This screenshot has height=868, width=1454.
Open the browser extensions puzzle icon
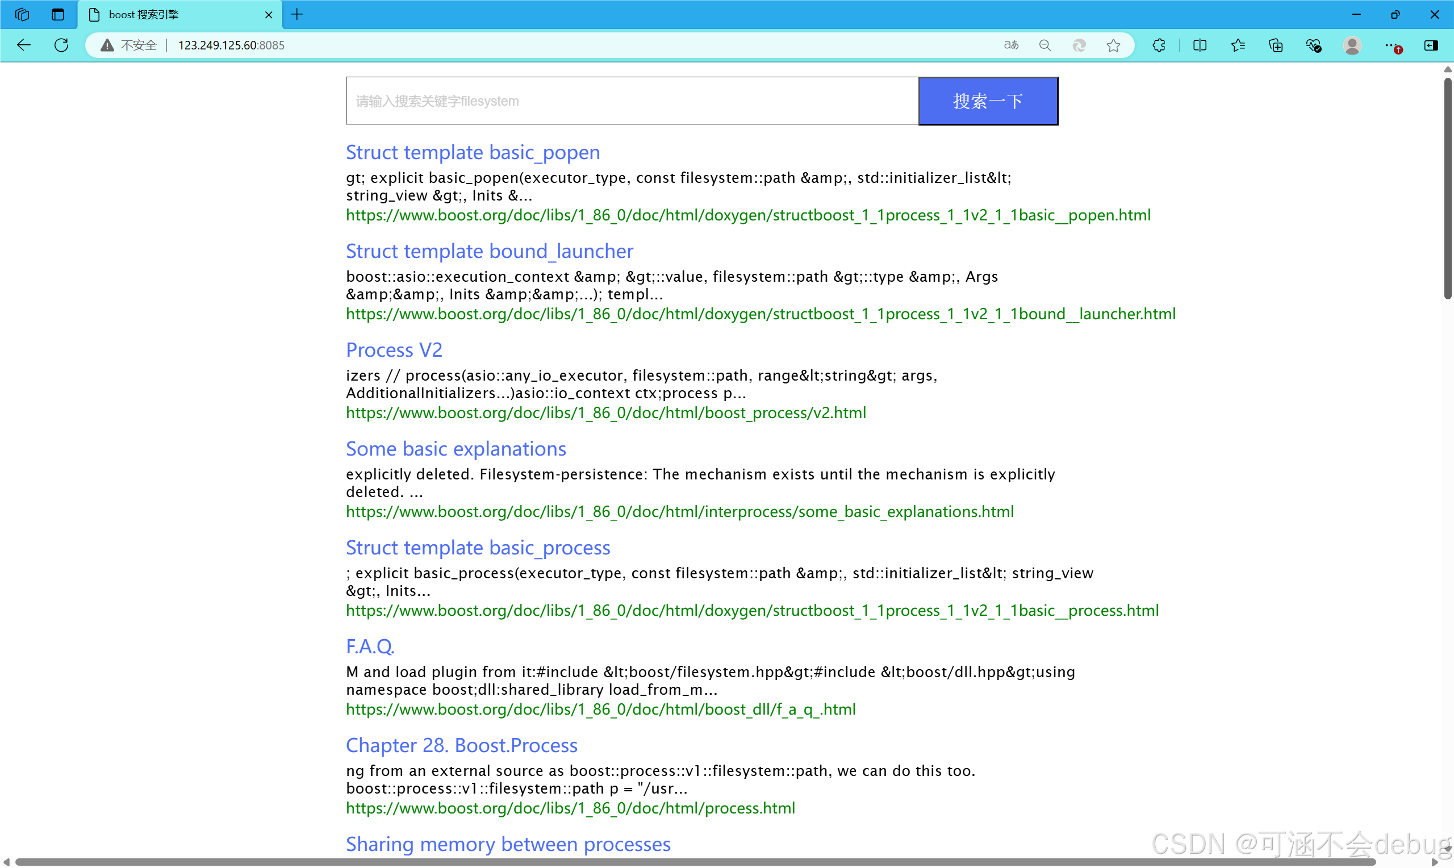(x=1159, y=45)
